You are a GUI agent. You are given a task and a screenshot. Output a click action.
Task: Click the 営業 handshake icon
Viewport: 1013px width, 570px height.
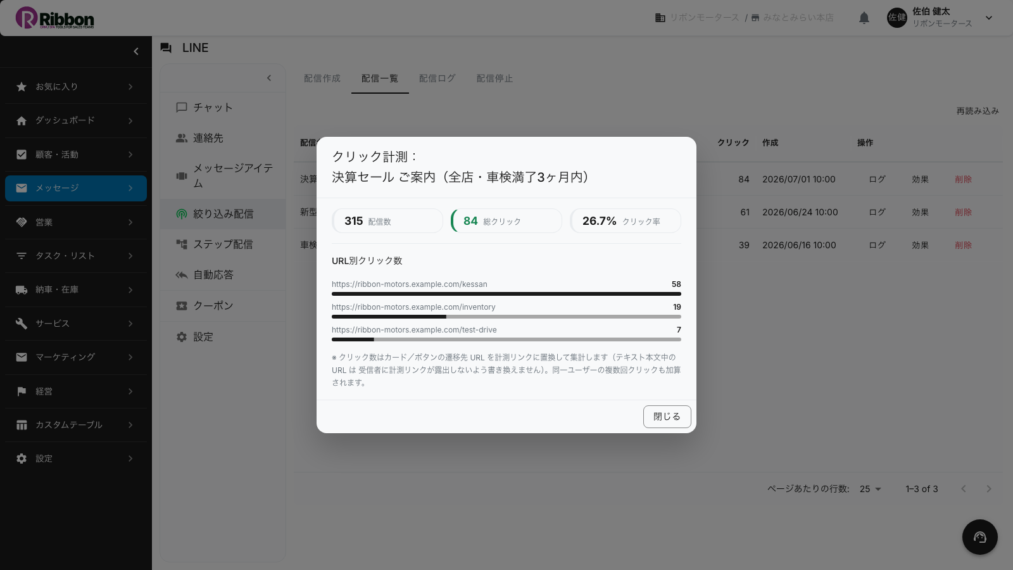click(22, 222)
